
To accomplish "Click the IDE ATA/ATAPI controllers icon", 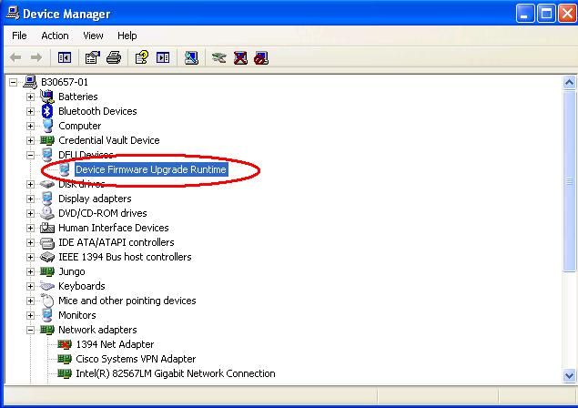I will pyautogui.click(x=47, y=243).
